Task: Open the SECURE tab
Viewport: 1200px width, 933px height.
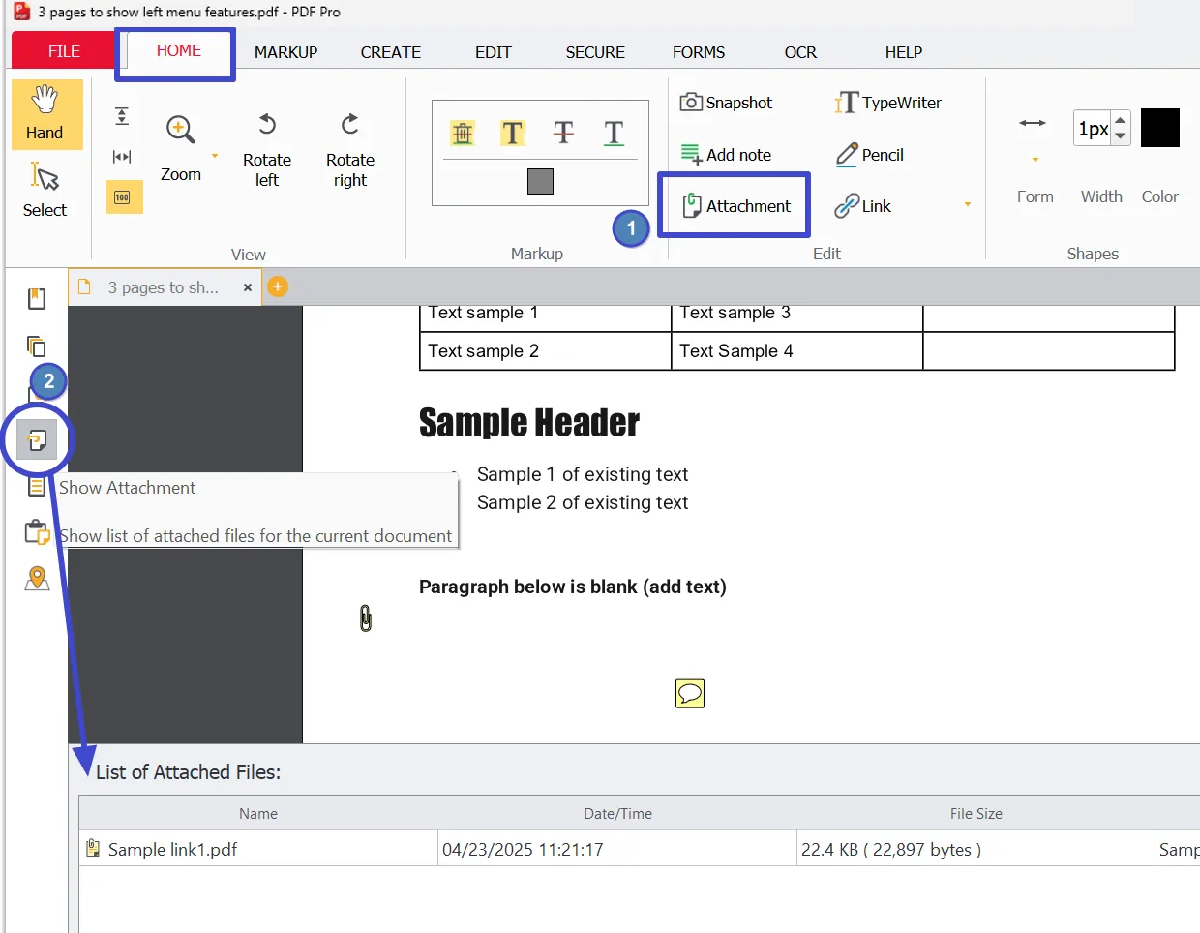Action: click(x=595, y=52)
